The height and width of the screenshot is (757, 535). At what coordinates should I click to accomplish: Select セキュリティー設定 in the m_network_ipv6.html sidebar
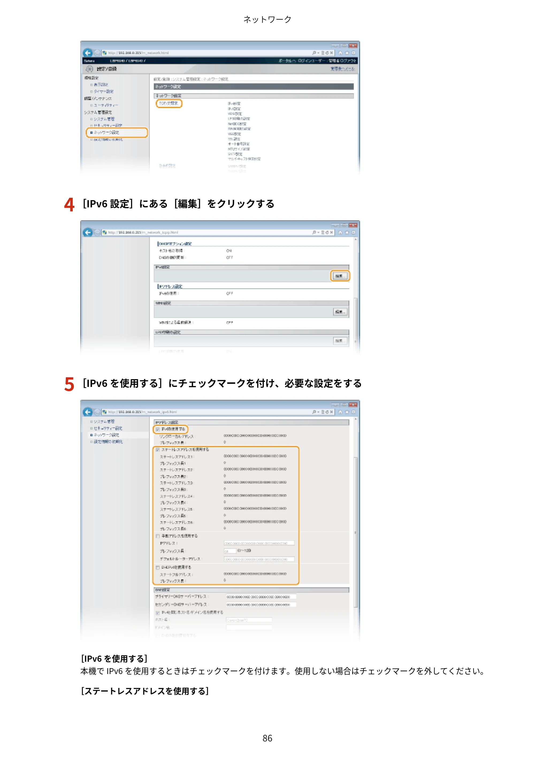click(108, 428)
